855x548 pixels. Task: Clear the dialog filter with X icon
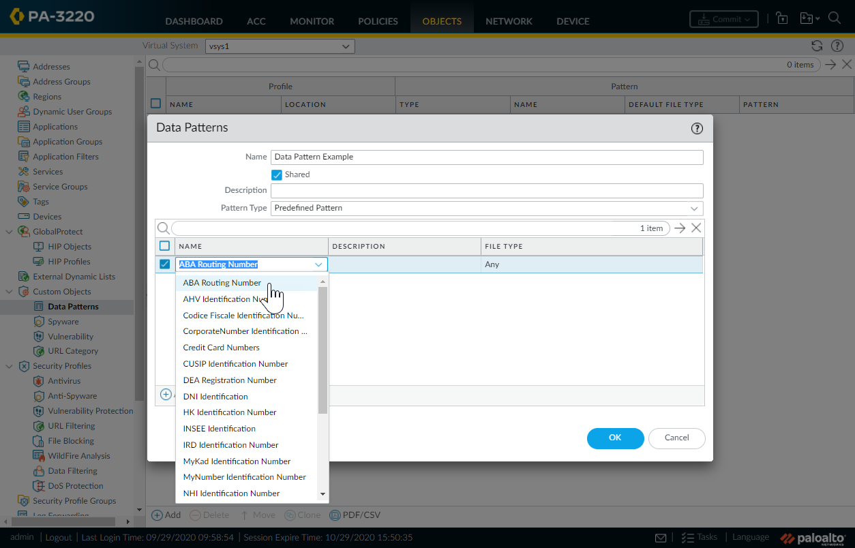click(x=696, y=228)
